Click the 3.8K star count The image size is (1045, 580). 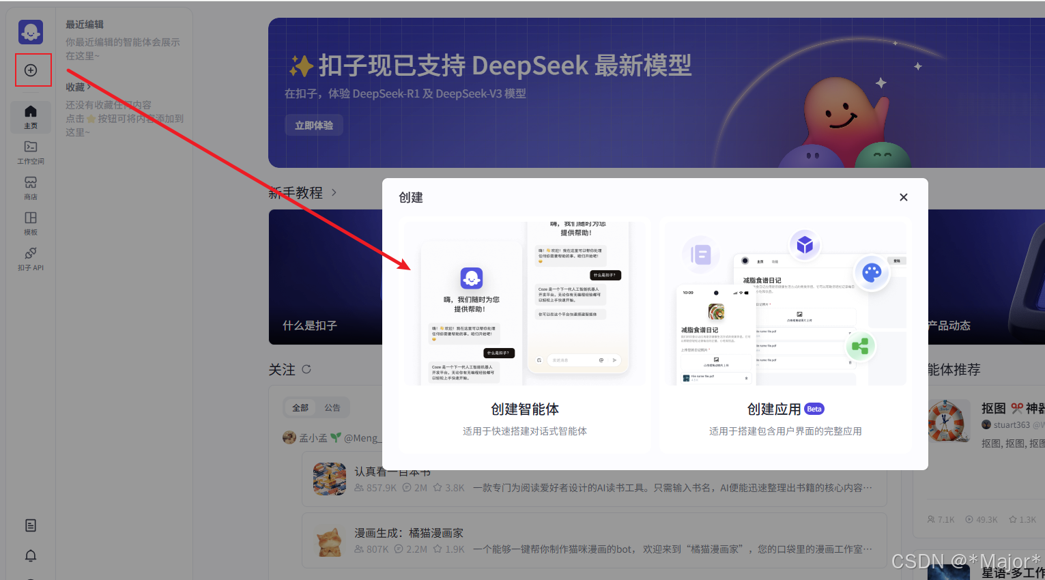[448, 488]
